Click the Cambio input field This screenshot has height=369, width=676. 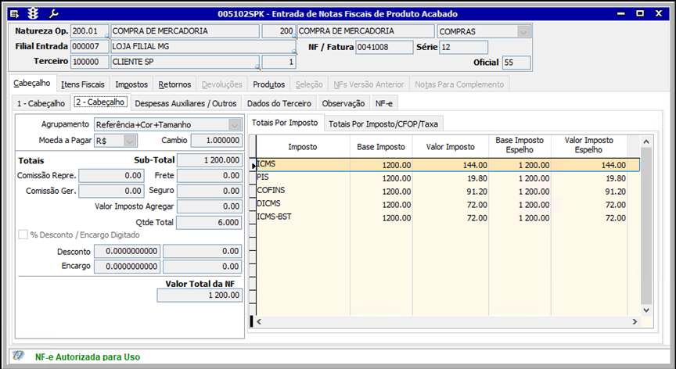pyautogui.click(x=215, y=140)
